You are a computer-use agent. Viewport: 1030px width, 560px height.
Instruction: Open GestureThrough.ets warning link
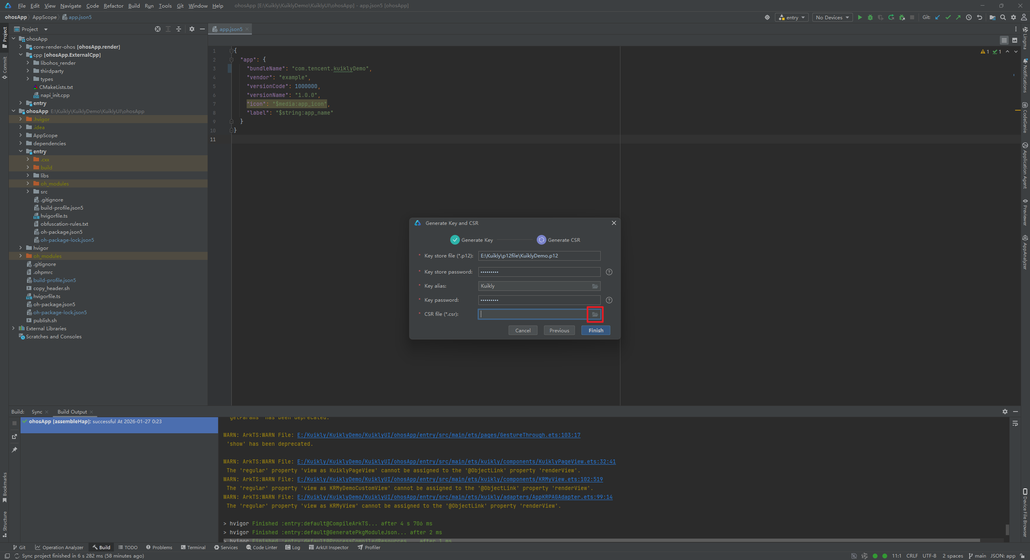tap(439, 435)
